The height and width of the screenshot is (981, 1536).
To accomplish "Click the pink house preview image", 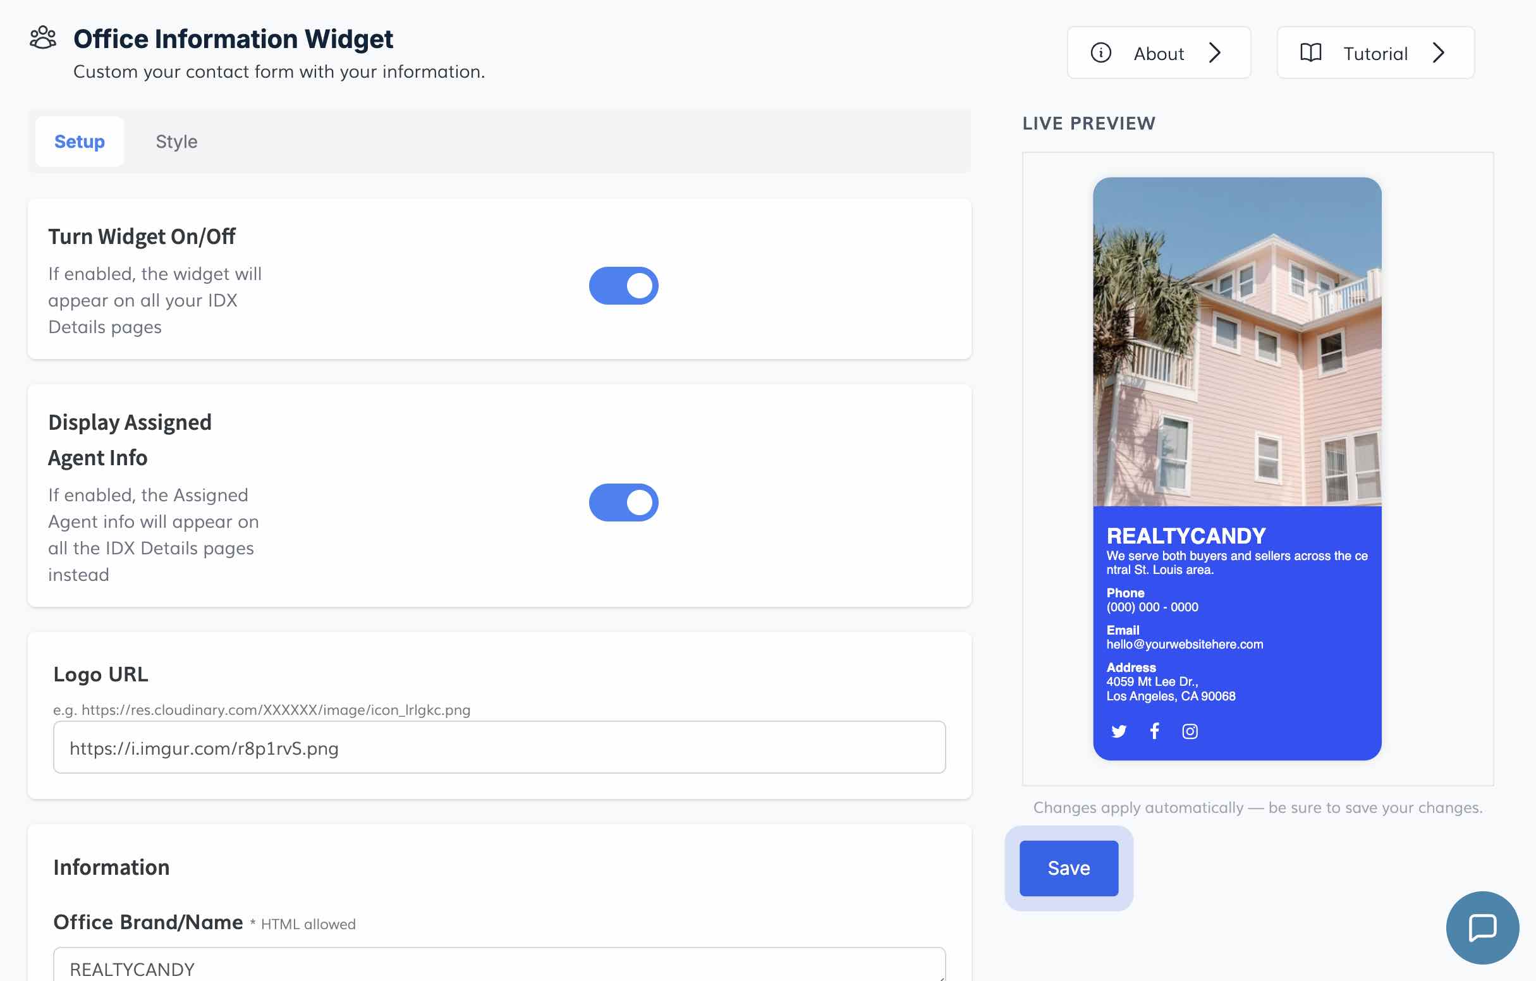I will 1237,342.
